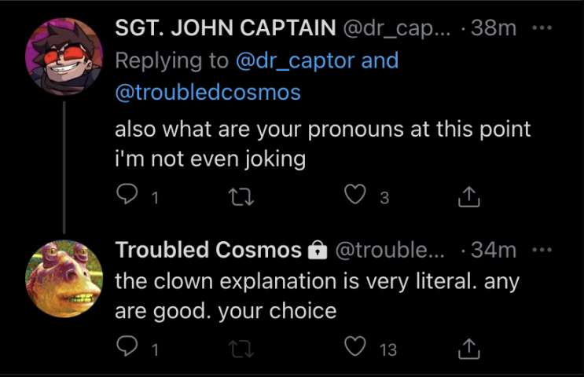
Task: Open the @dr_captor mention link
Action: pos(296,60)
